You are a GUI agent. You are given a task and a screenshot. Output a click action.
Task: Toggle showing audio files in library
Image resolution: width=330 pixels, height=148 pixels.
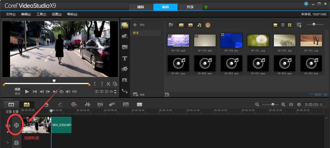199,25
